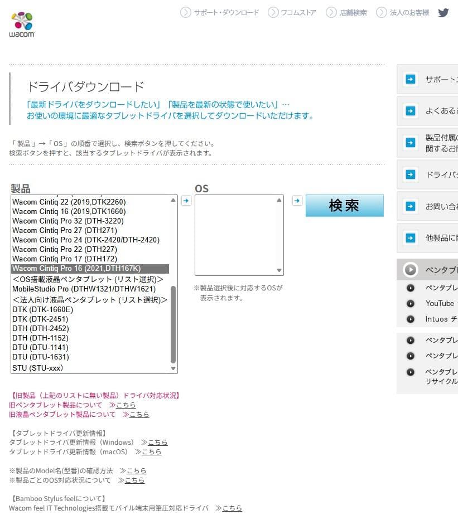
Task: Open Wacom's Twitter via the bird icon
Action: tap(443, 12)
